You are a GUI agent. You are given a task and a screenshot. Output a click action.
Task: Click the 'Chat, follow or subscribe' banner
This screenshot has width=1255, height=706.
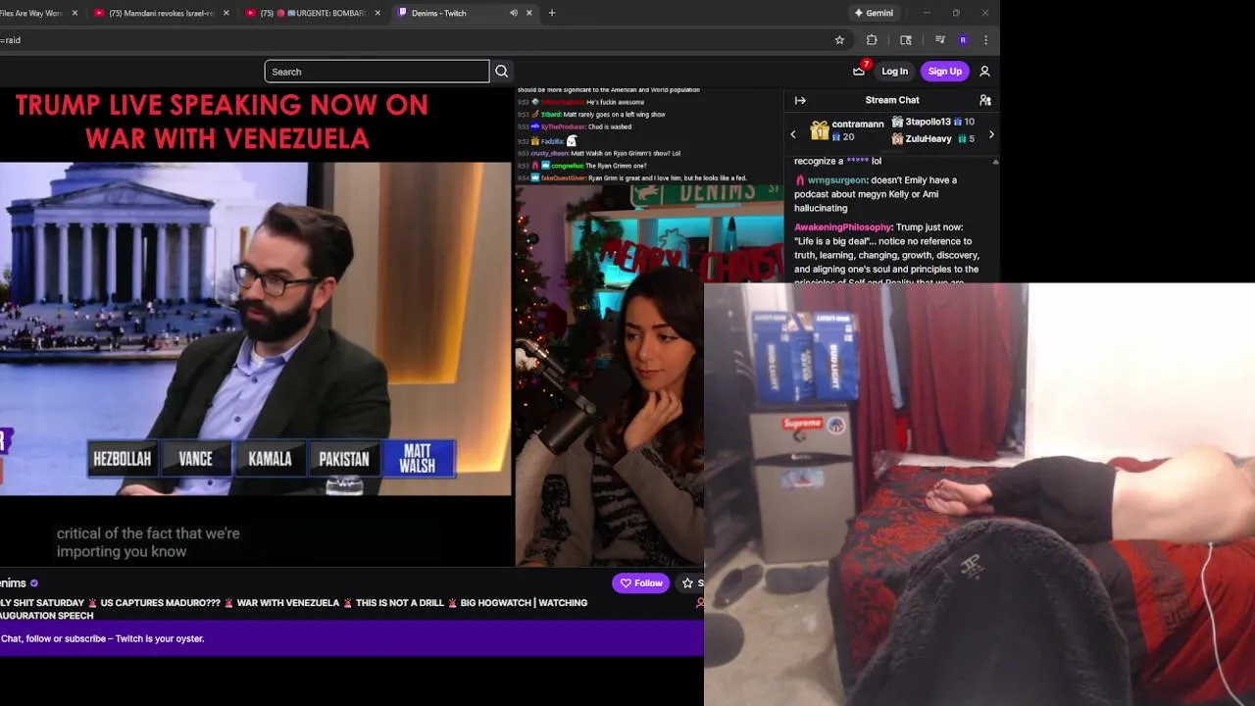352,638
